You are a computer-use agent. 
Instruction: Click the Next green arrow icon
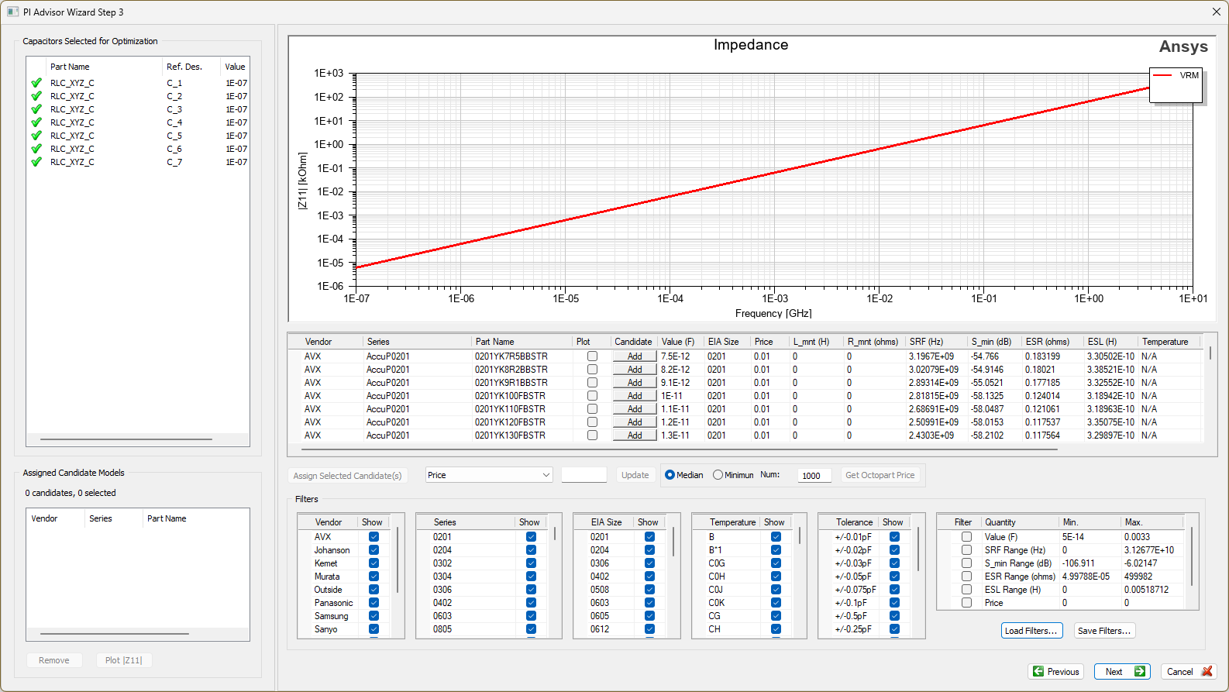coord(1139,672)
